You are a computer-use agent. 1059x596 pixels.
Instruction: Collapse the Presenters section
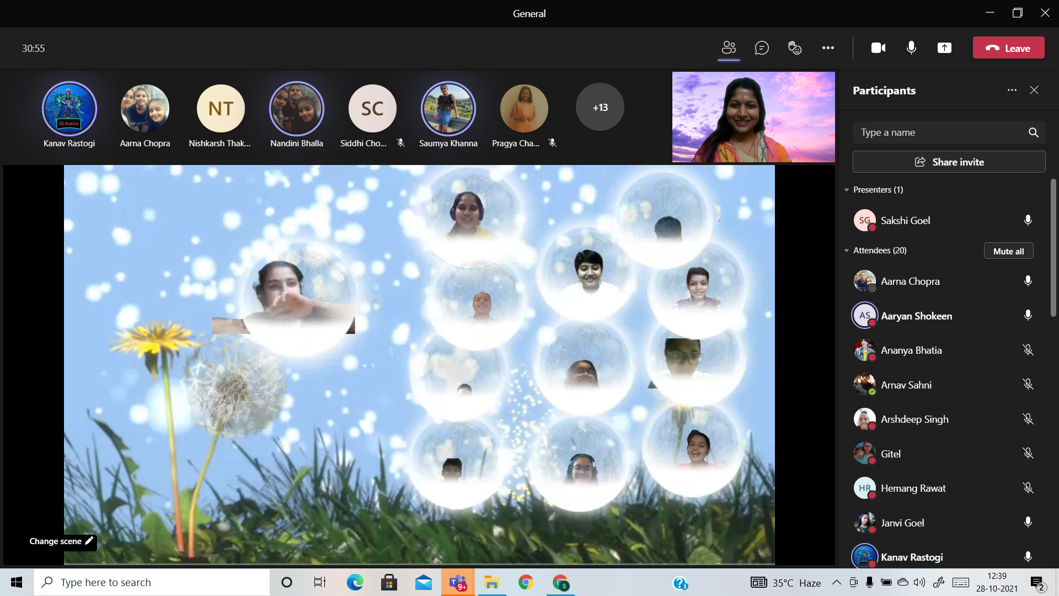click(847, 190)
